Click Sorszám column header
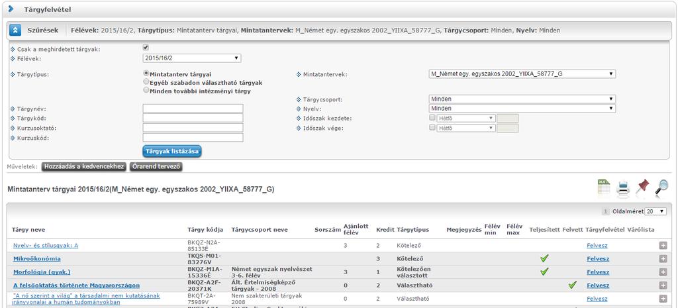This screenshot has height=308, width=678. point(328,230)
